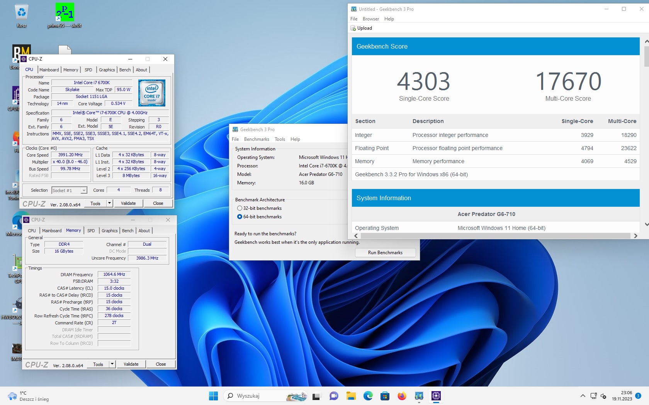Open the Benchmarks menu in Geekbench 3 Pro
This screenshot has height=405, width=649.
tap(257, 139)
